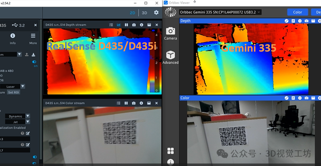Maximize the Orbbec Depth panel window
Screen dimensions: 321x166
[x=313, y=21]
